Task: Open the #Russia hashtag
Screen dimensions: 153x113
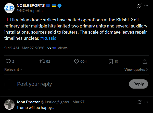Action: 48,38
